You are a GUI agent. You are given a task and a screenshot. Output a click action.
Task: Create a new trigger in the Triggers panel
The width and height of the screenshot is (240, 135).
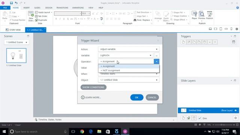point(183,42)
